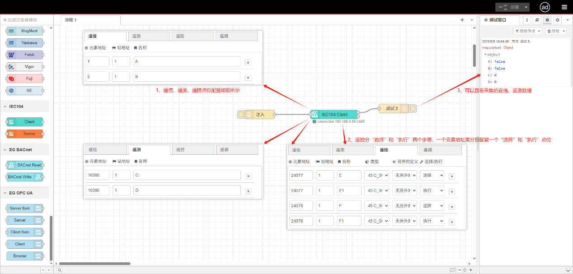Click the canvas zoom-in plus icon

(470, 270)
